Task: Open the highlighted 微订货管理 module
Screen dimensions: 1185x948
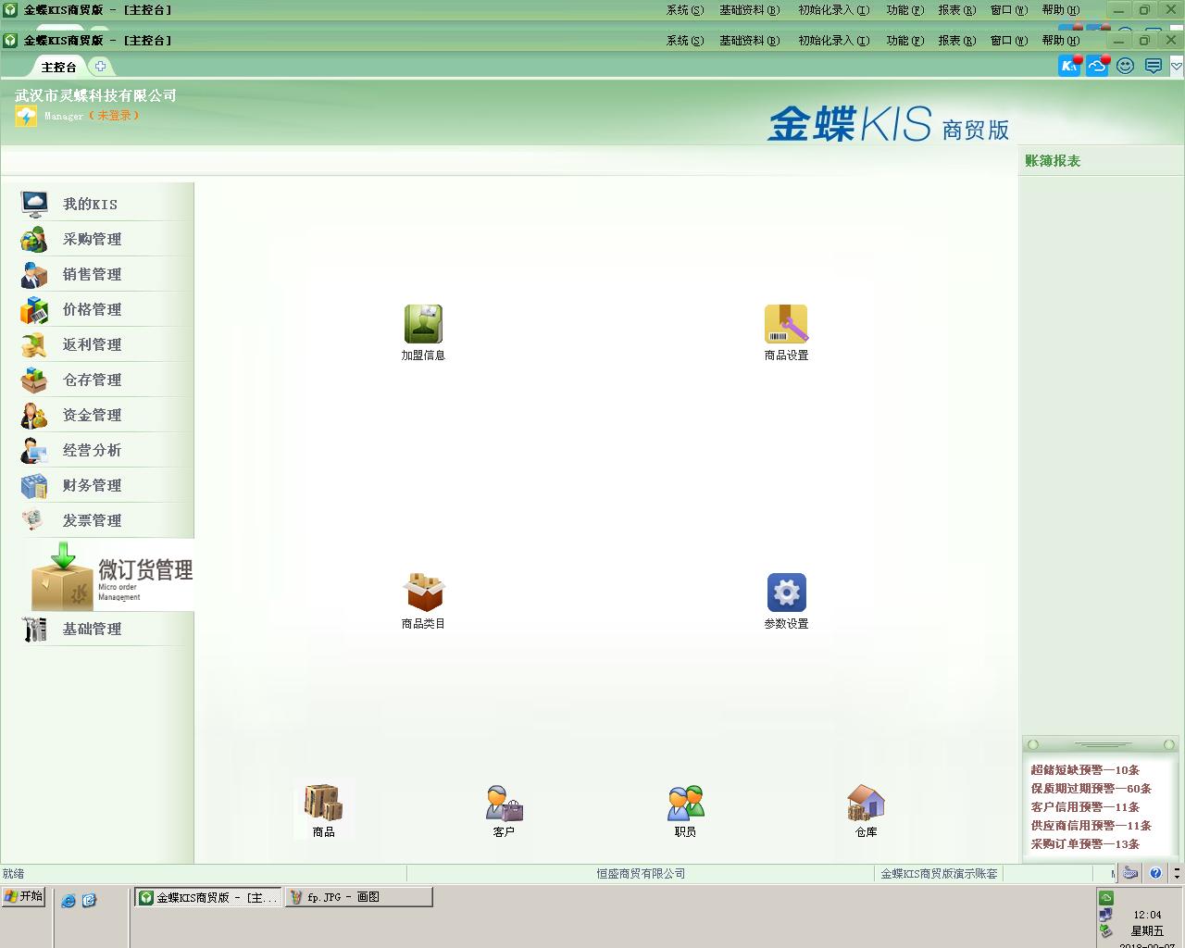Action: click(111, 576)
